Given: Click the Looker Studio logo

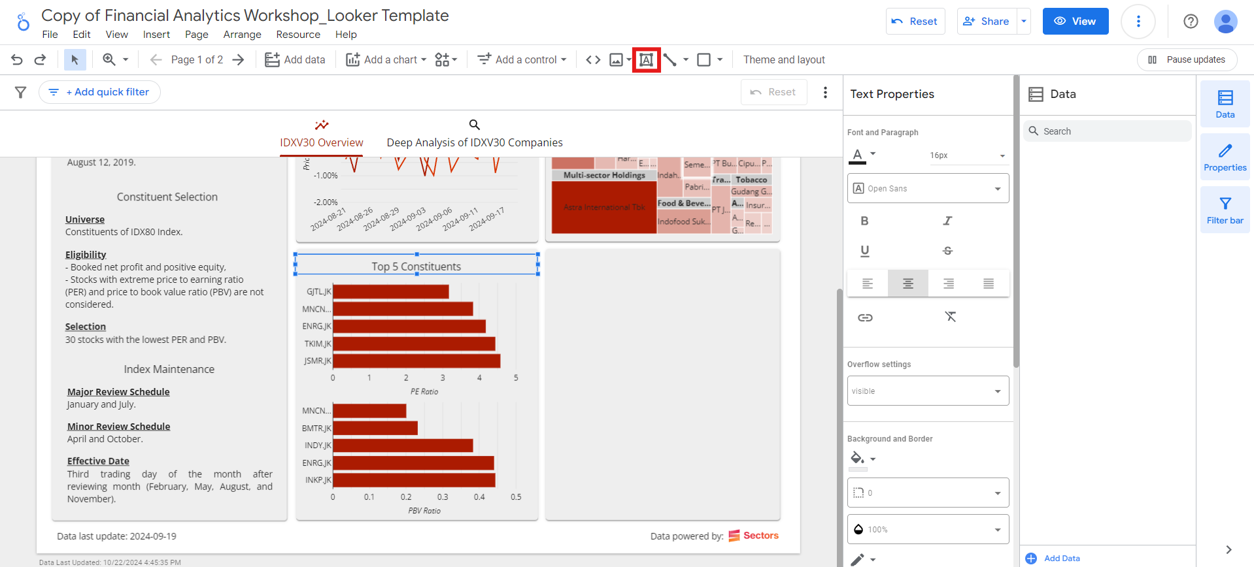Looking at the screenshot, I should click(x=23, y=22).
